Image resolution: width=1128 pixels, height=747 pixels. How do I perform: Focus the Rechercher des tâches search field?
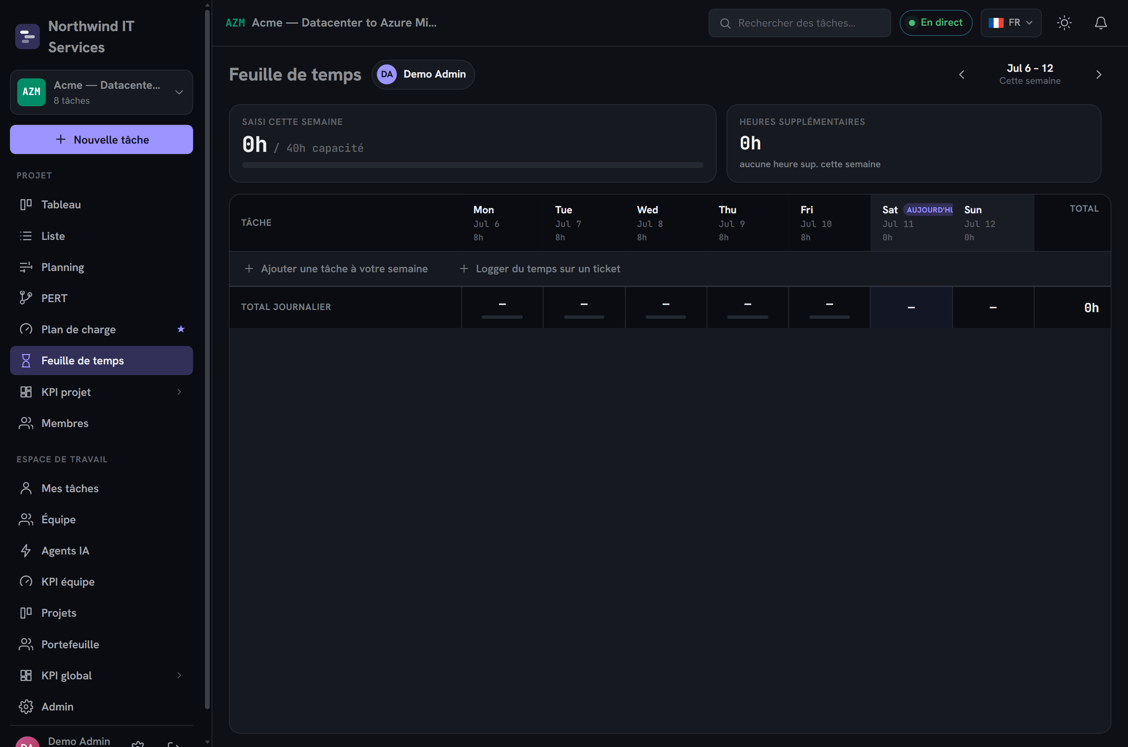point(799,23)
